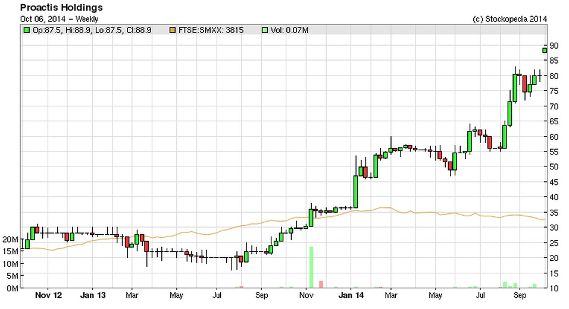The image size is (569, 309).
Task: Click the '10' price axis label
Action: [x=554, y=288]
